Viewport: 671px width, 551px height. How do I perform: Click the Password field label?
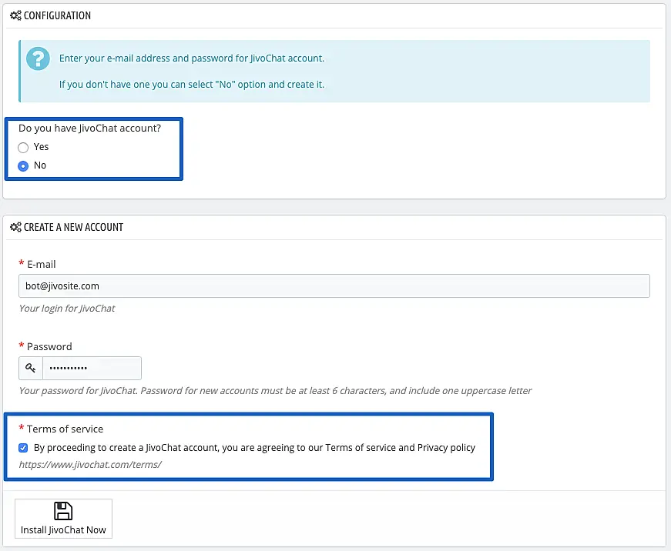point(49,346)
